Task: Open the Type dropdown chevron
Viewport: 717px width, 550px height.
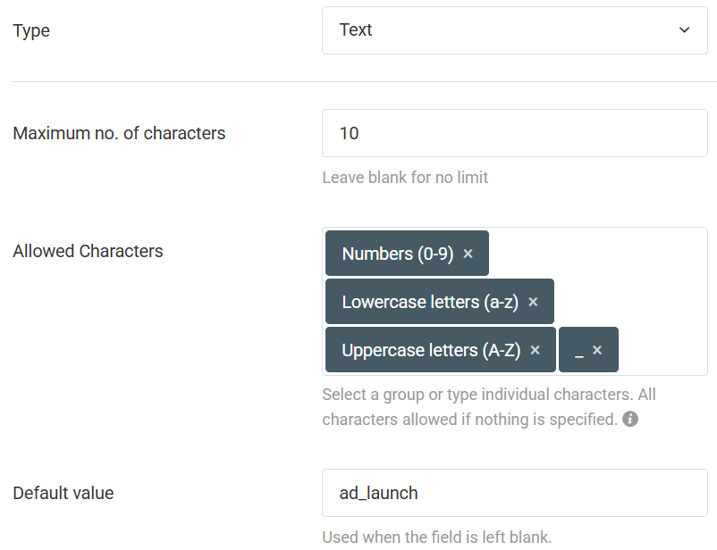Action: tap(684, 30)
